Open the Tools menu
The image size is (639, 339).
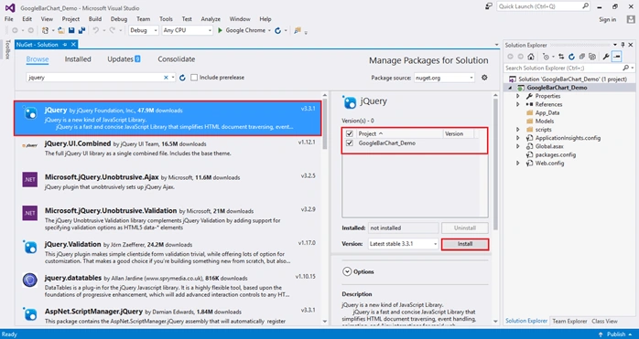coord(166,19)
